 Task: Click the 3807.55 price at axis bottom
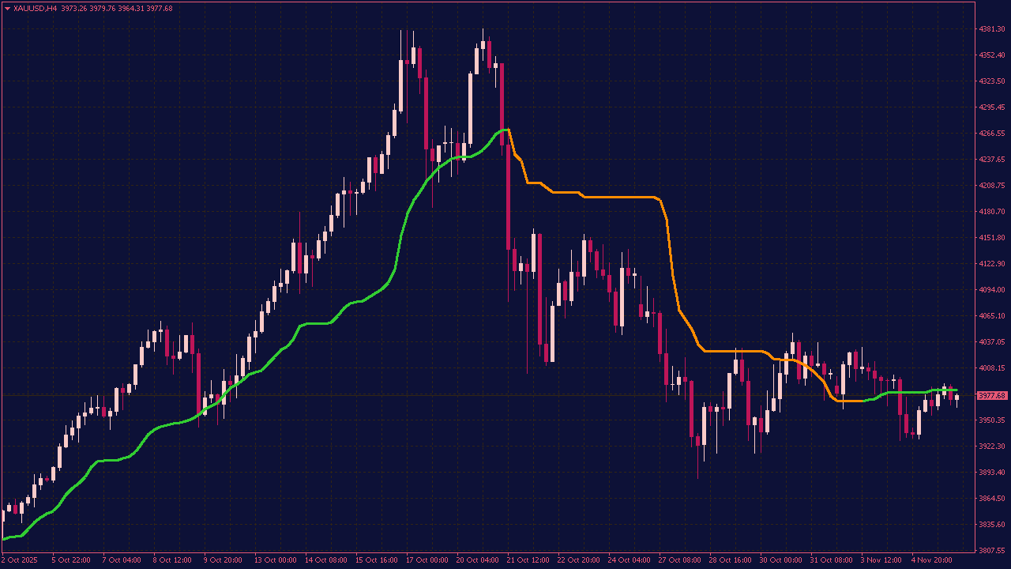(990, 550)
